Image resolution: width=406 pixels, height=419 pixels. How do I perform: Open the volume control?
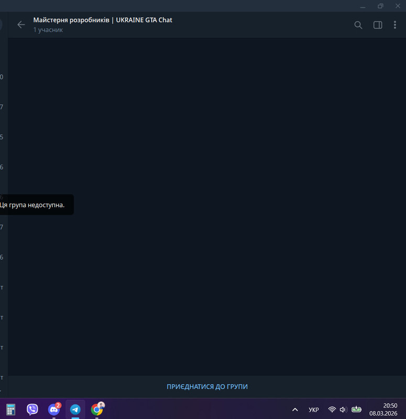tap(344, 410)
